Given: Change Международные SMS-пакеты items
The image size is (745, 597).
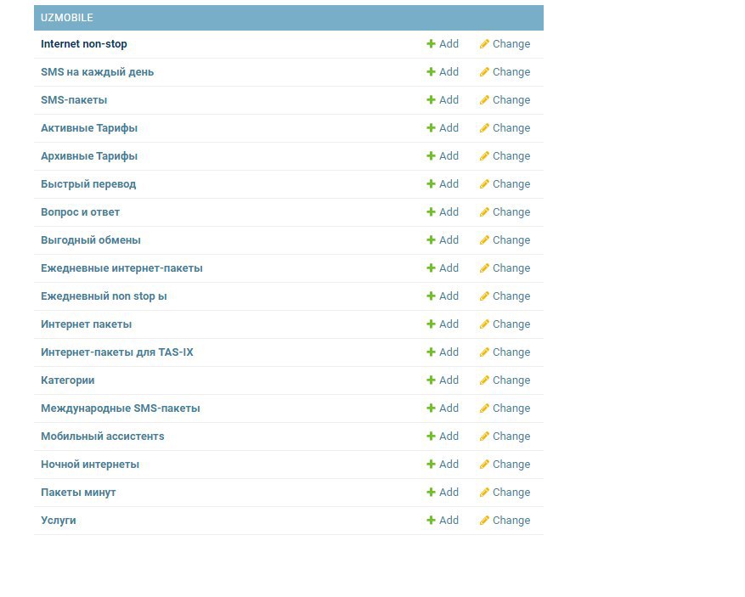Looking at the screenshot, I should point(505,408).
